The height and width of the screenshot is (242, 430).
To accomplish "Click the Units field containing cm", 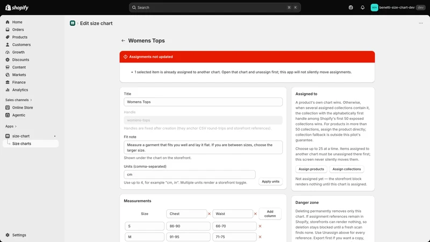I will click(190, 174).
